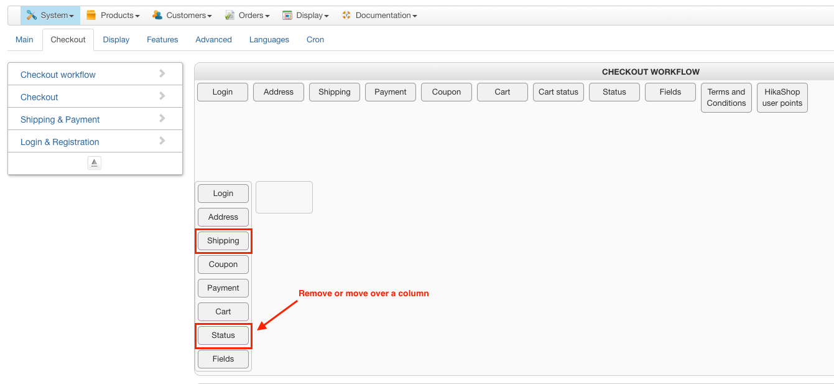Go to the Advanced tab
The width and height of the screenshot is (834, 384).
pyautogui.click(x=213, y=39)
